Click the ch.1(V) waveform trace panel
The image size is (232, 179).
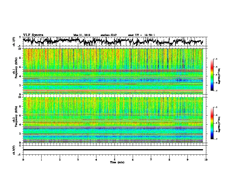tap(115, 42)
